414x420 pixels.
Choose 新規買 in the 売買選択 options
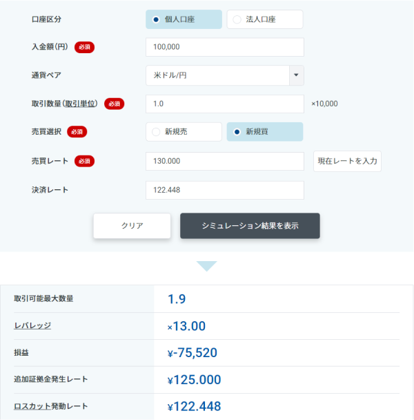(265, 132)
